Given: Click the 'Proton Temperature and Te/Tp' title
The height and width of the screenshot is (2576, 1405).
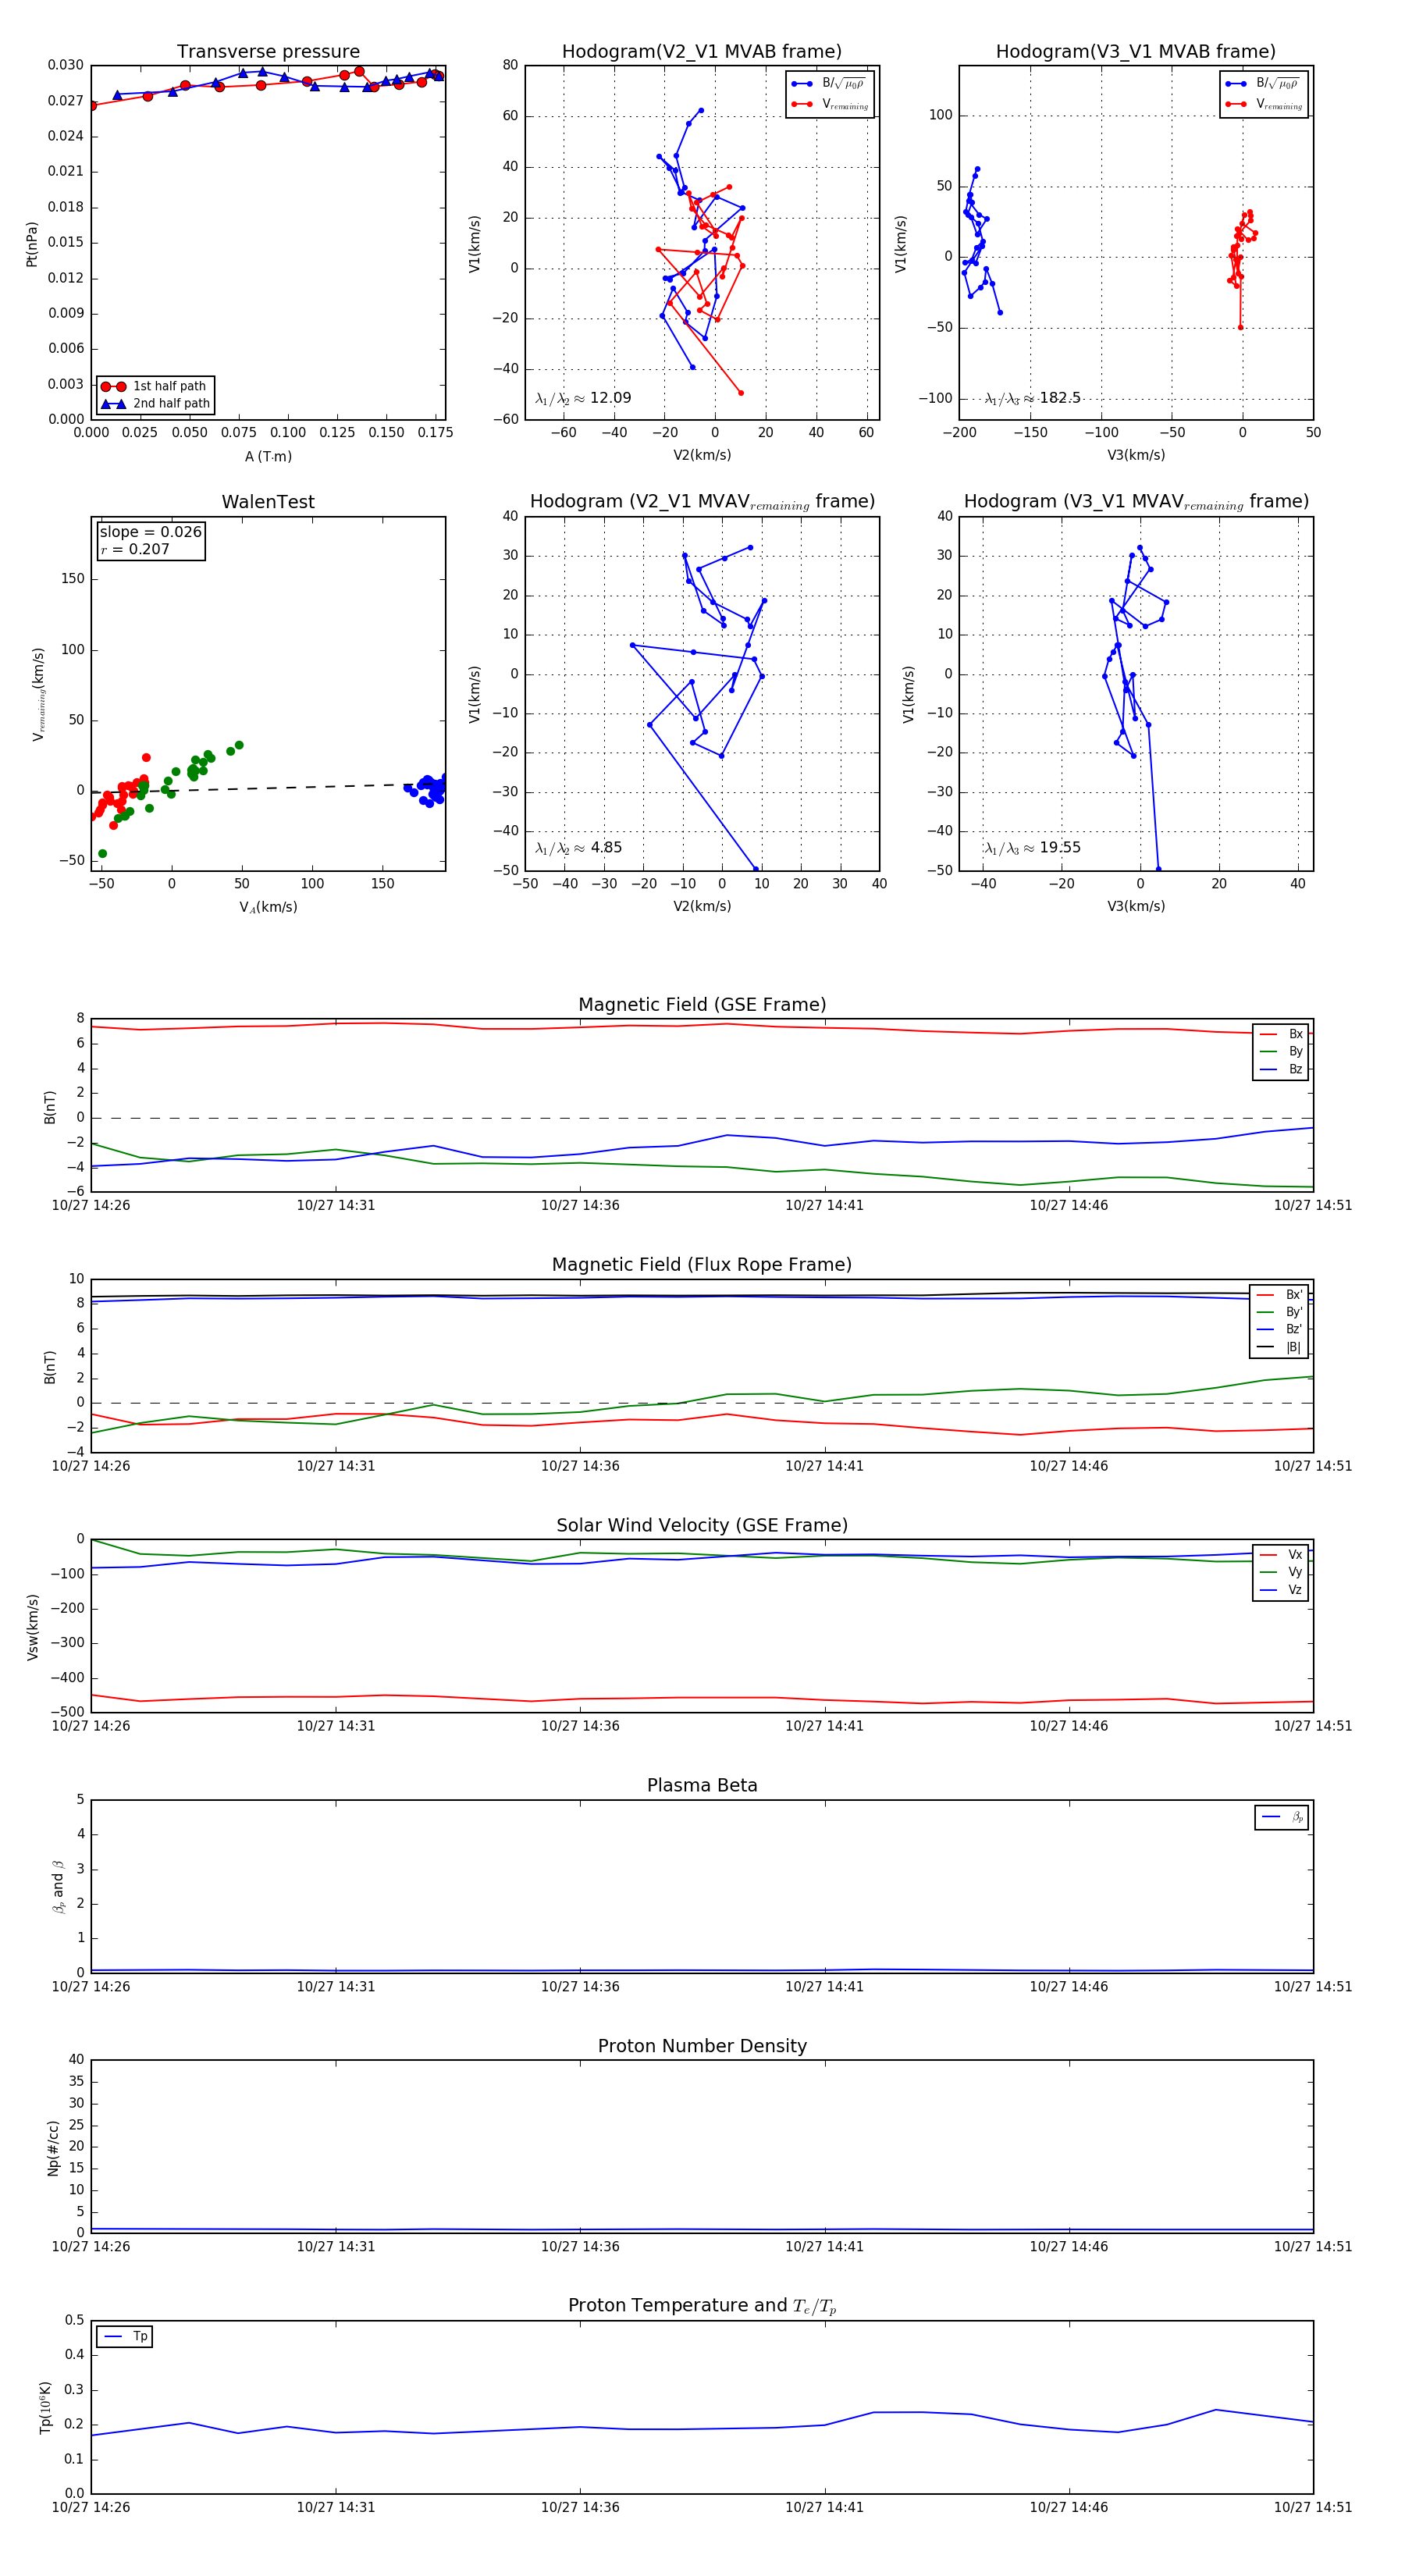Looking at the screenshot, I should [702, 2306].
